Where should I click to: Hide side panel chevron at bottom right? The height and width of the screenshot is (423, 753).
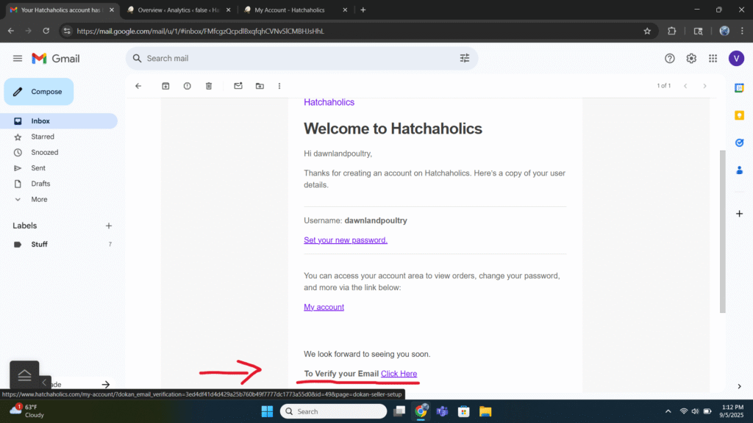(x=740, y=386)
